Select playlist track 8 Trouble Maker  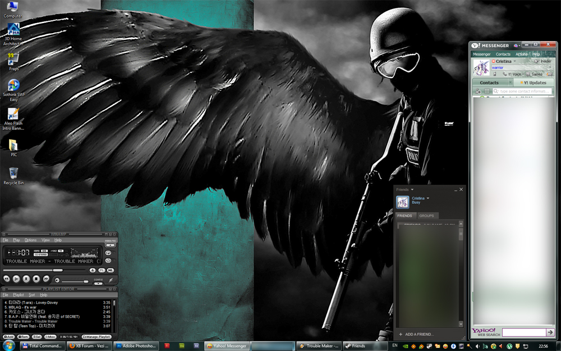click(57, 321)
